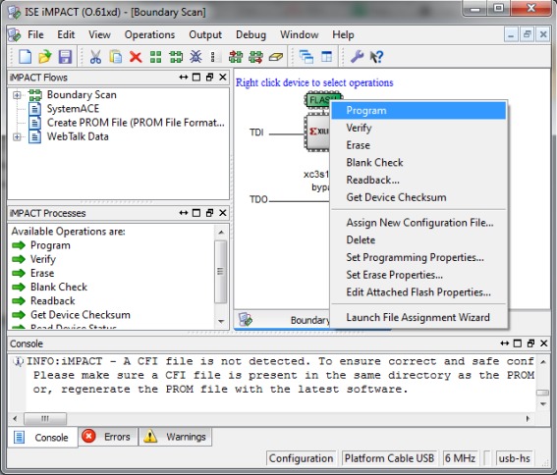Choose Assign New Configuration File option
Screen dimensions: 557x475
tap(419, 223)
